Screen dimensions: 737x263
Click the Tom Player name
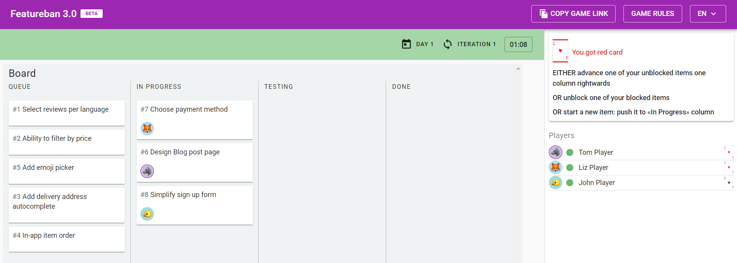tap(596, 152)
